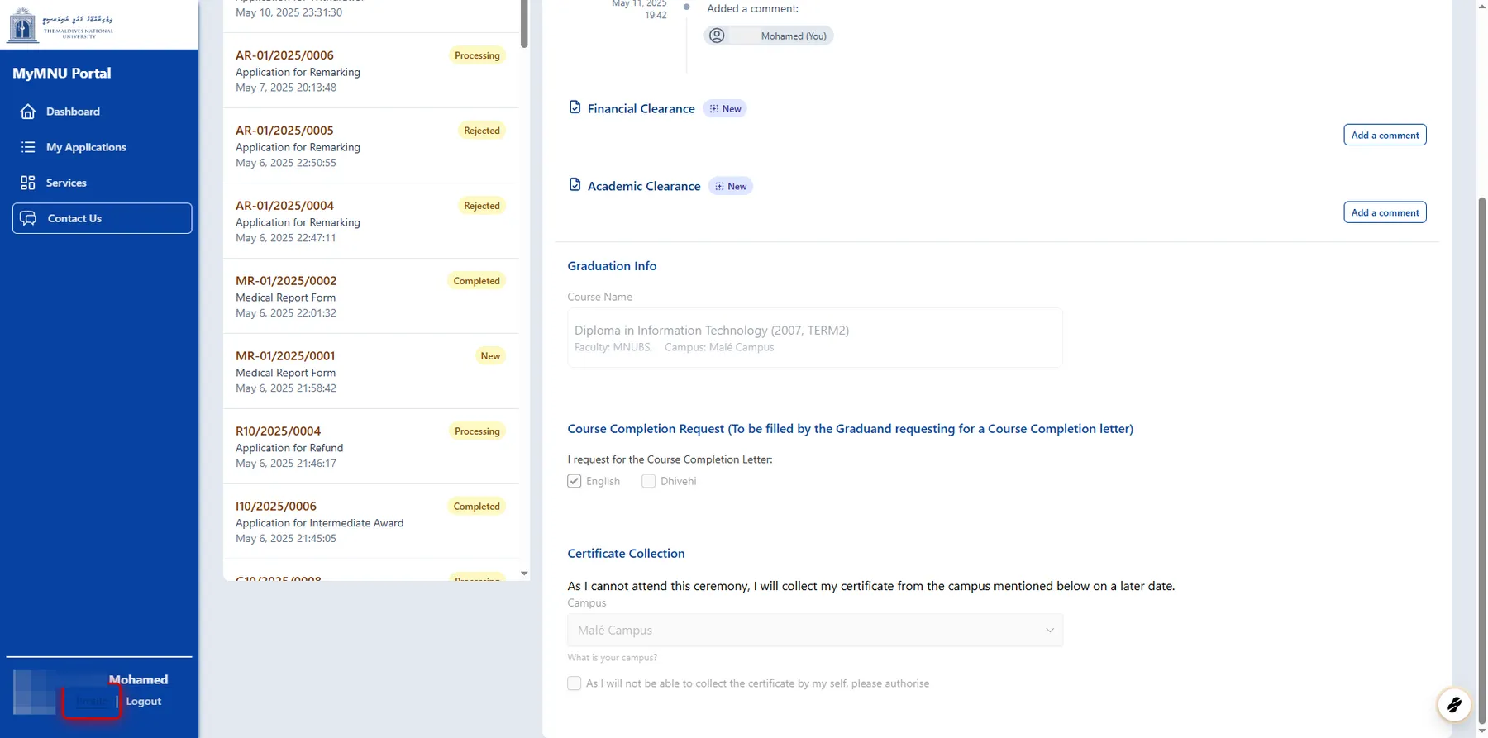Open Dashboard home icon in sidebar

coord(28,112)
